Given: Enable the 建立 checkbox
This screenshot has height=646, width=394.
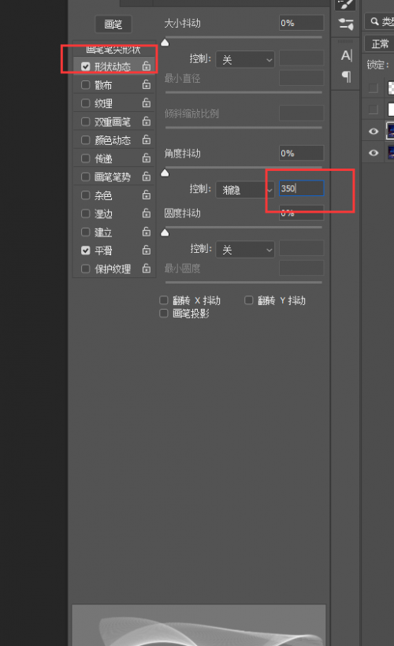Looking at the screenshot, I should click(x=86, y=232).
